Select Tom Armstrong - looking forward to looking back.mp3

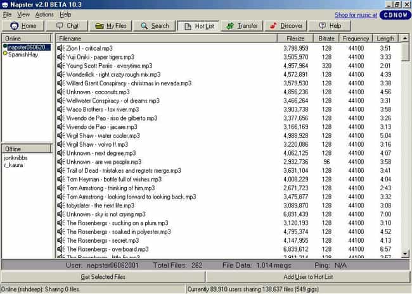(131, 197)
